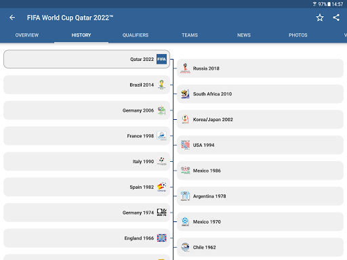
Task: Go to the Teams tab
Action: pyautogui.click(x=190, y=35)
